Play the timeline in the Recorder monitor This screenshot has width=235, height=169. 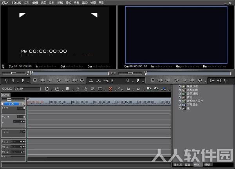[177, 80]
